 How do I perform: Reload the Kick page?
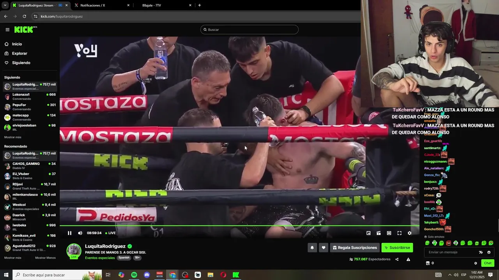tap(24, 16)
